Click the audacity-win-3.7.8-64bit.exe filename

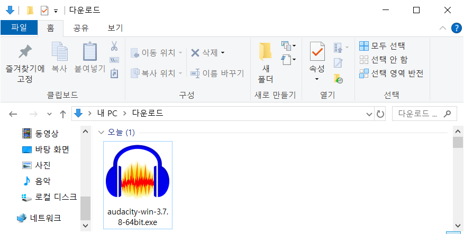click(138, 217)
